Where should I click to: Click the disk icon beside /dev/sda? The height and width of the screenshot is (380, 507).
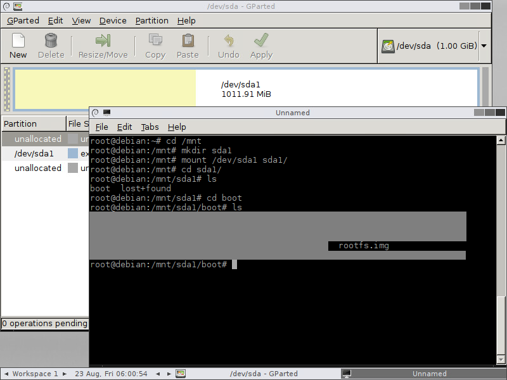(x=388, y=46)
